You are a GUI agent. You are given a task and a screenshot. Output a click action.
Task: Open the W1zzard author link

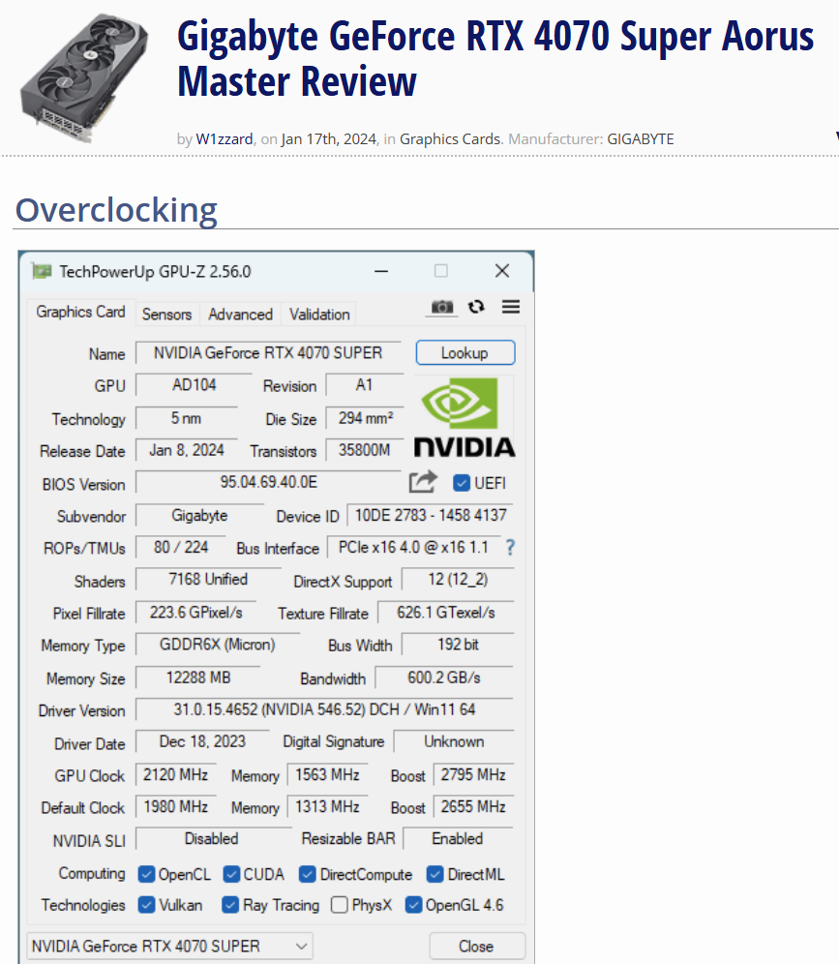225,139
